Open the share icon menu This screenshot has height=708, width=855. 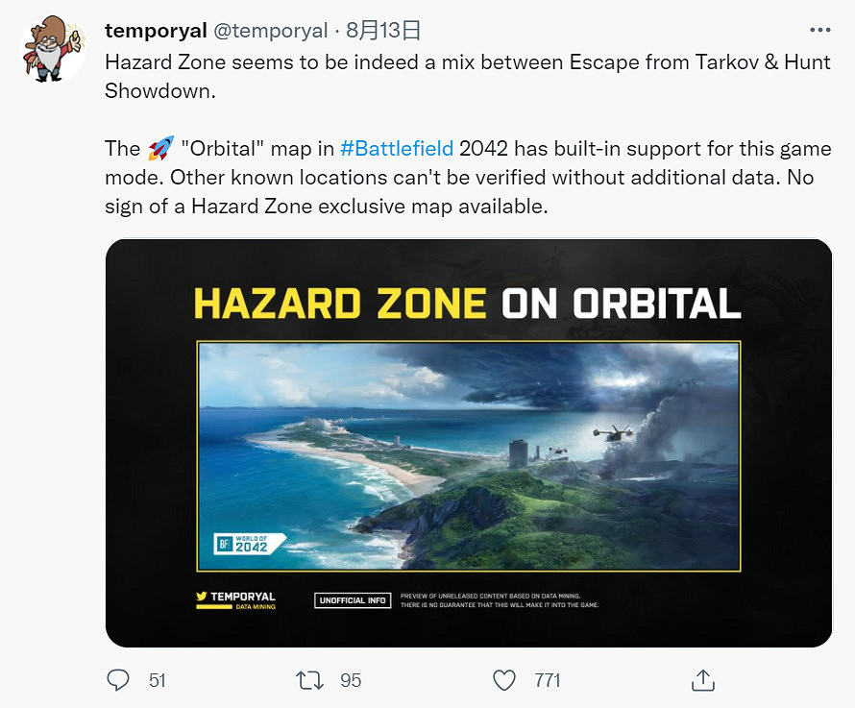(x=702, y=680)
